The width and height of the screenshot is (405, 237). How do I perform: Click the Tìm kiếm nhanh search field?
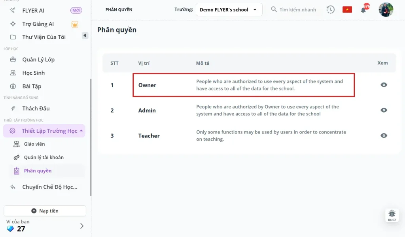pos(297,9)
